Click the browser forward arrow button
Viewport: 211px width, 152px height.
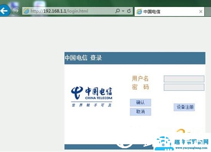16,11
